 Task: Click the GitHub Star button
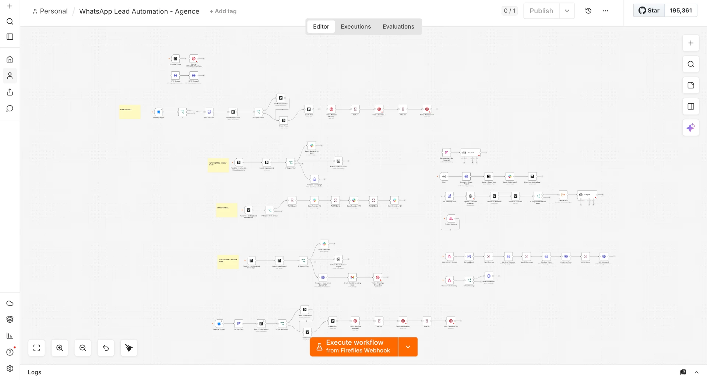coord(649,11)
